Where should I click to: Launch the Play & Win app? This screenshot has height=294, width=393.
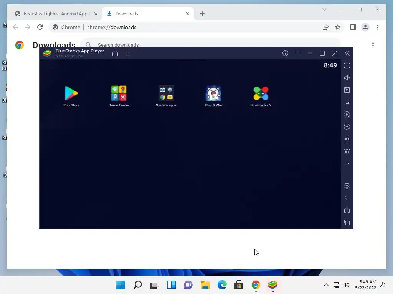point(213,96)
